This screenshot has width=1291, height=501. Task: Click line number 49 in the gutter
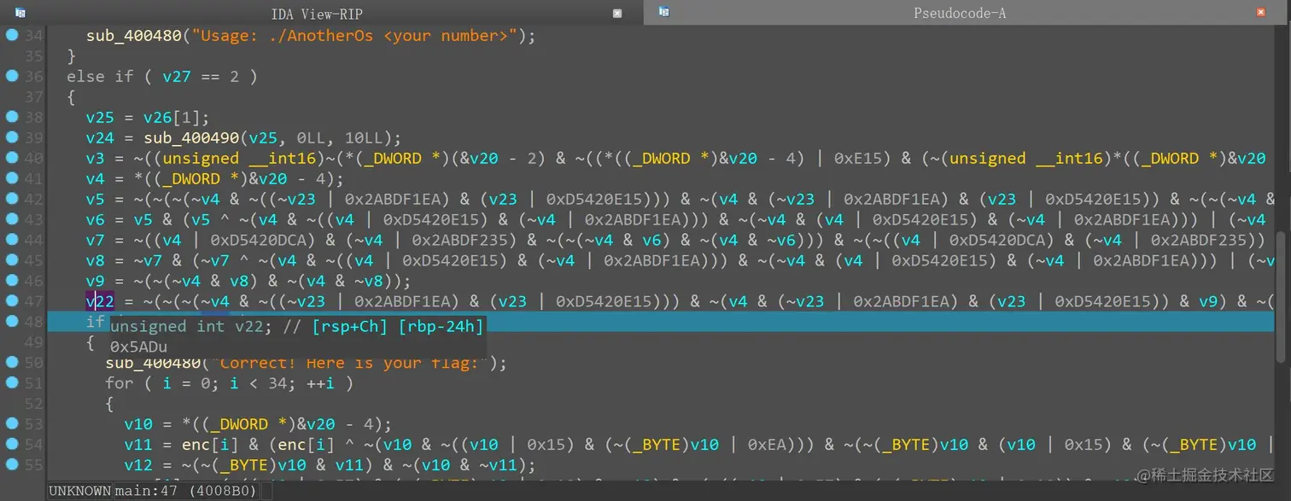pyautogui.click(x=33, y=342)
